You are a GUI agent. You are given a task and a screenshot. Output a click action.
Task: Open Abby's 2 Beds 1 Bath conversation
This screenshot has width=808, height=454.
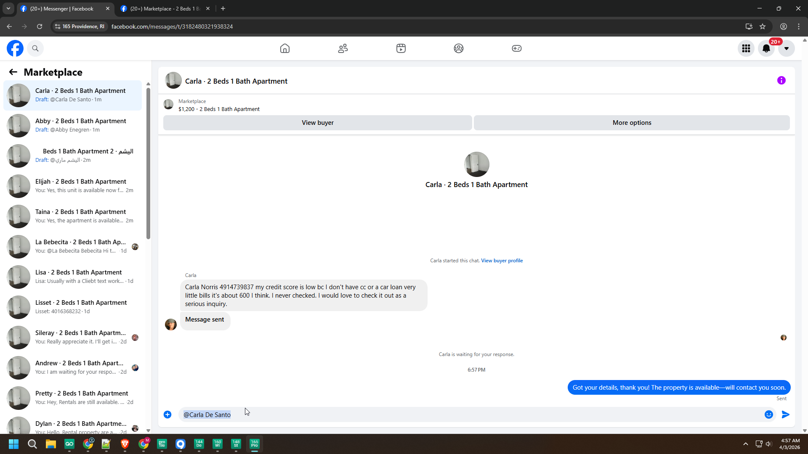coord(73,126)
